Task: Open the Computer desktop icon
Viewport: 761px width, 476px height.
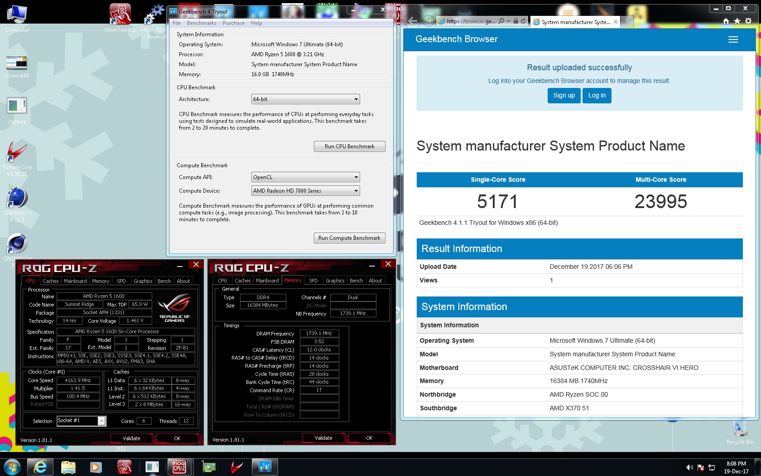Action: point(17,18)
